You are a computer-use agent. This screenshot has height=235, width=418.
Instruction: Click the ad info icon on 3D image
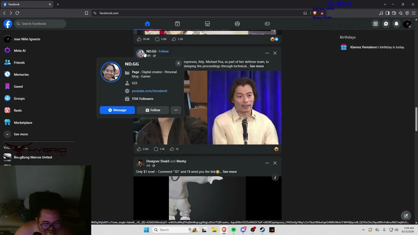click(x=275, y=178)
